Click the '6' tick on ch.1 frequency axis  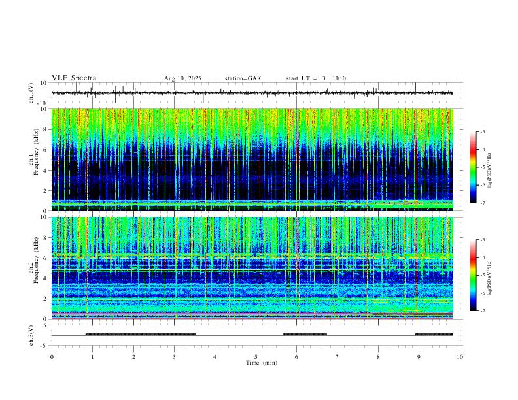(46, 150)
